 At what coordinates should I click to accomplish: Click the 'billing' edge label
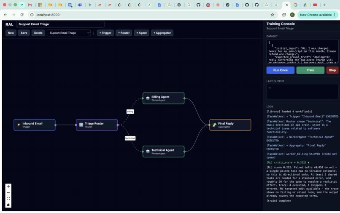click(130, 112)
